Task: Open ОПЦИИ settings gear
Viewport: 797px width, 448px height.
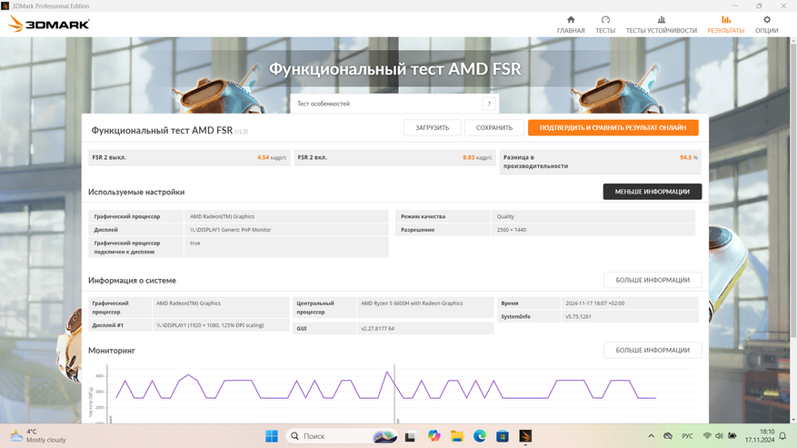Action: (x=766, y=25)
